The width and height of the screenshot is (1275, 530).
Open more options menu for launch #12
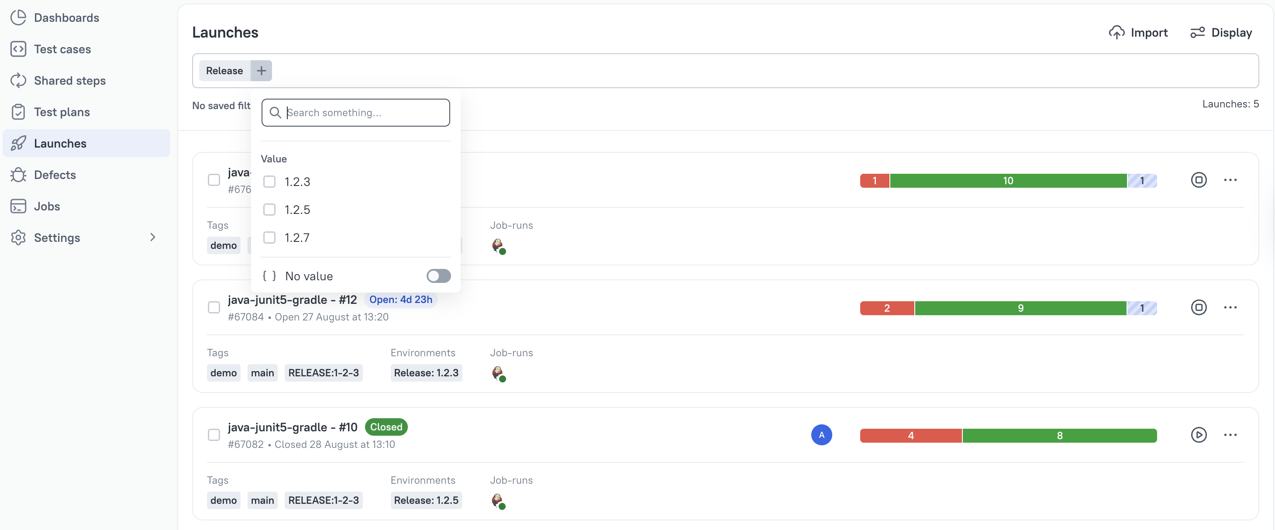tap(1230, 307)
